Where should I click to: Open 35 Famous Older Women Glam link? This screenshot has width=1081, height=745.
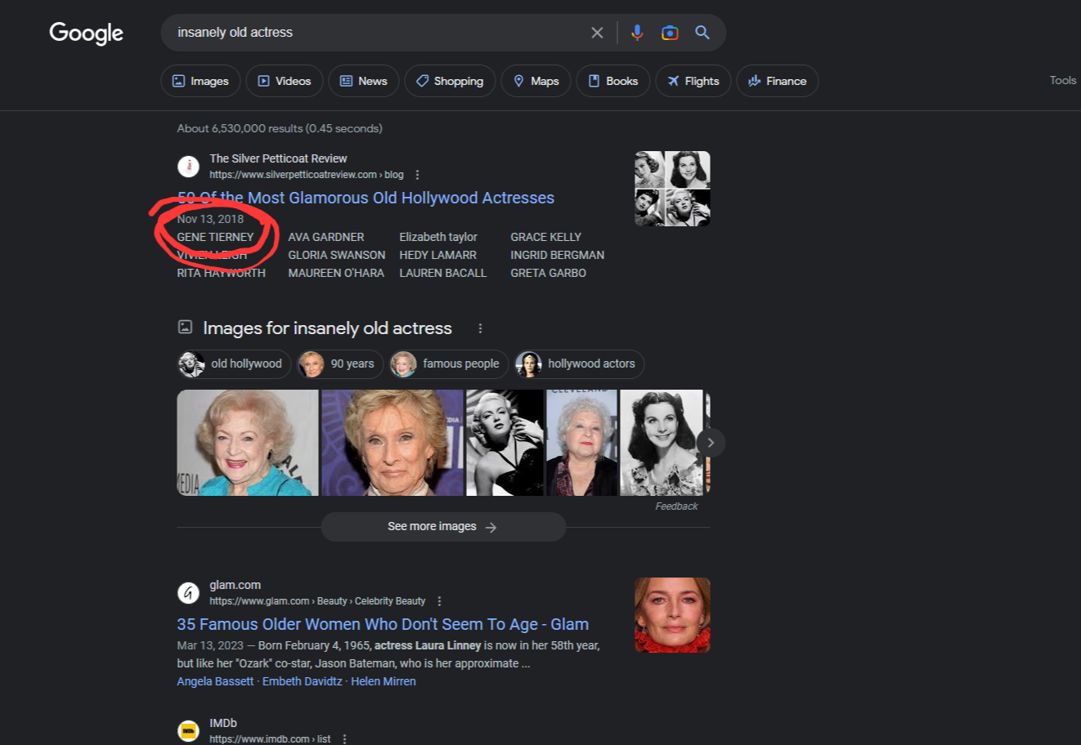383,624
